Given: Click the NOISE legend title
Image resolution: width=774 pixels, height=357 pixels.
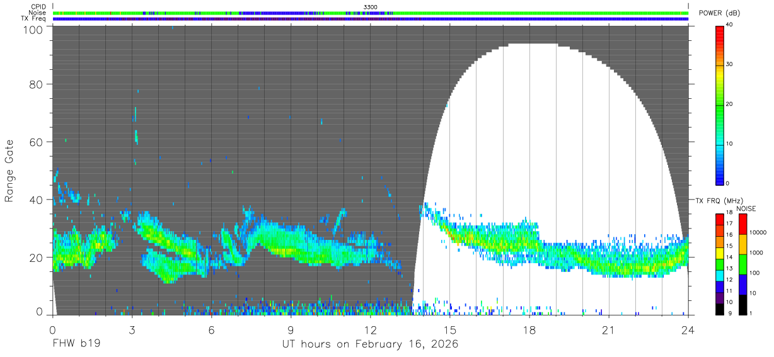Looking at the screenshot, I should tap(745, 208).
